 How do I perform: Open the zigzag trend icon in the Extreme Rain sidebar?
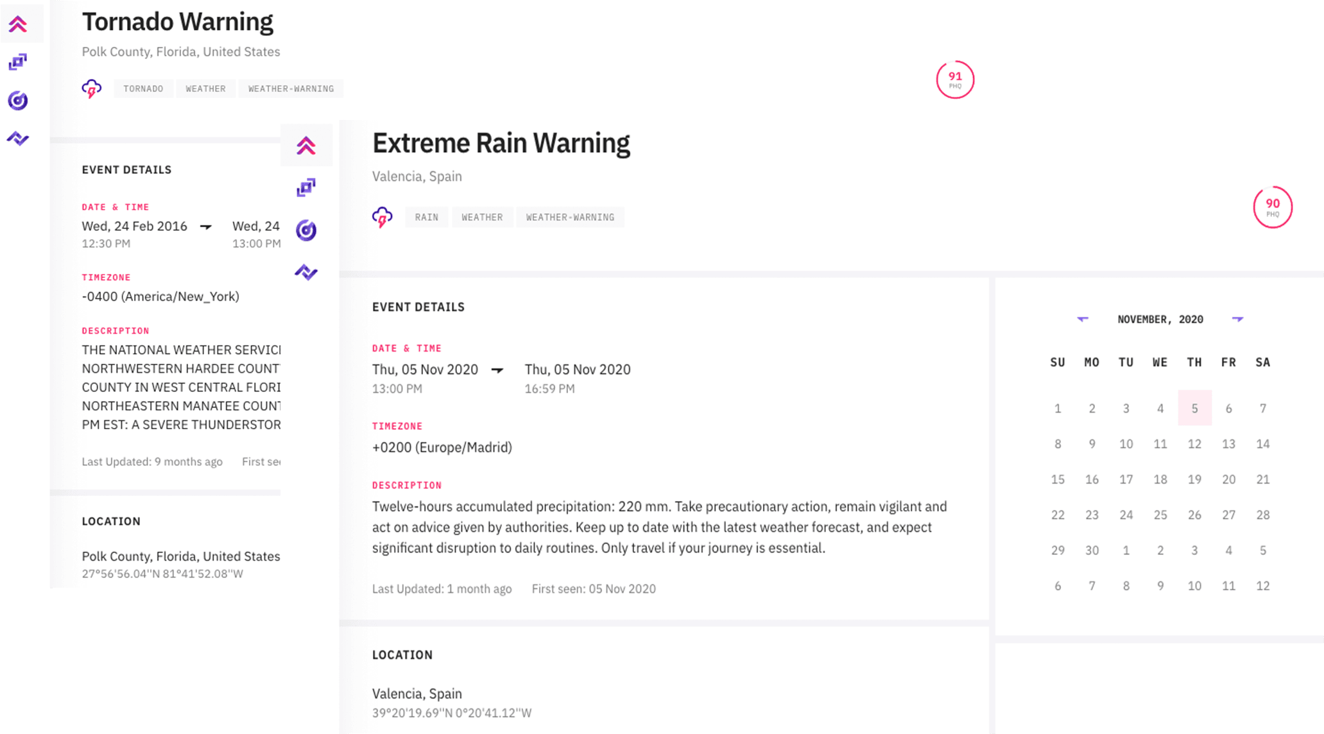coord(306,272)
